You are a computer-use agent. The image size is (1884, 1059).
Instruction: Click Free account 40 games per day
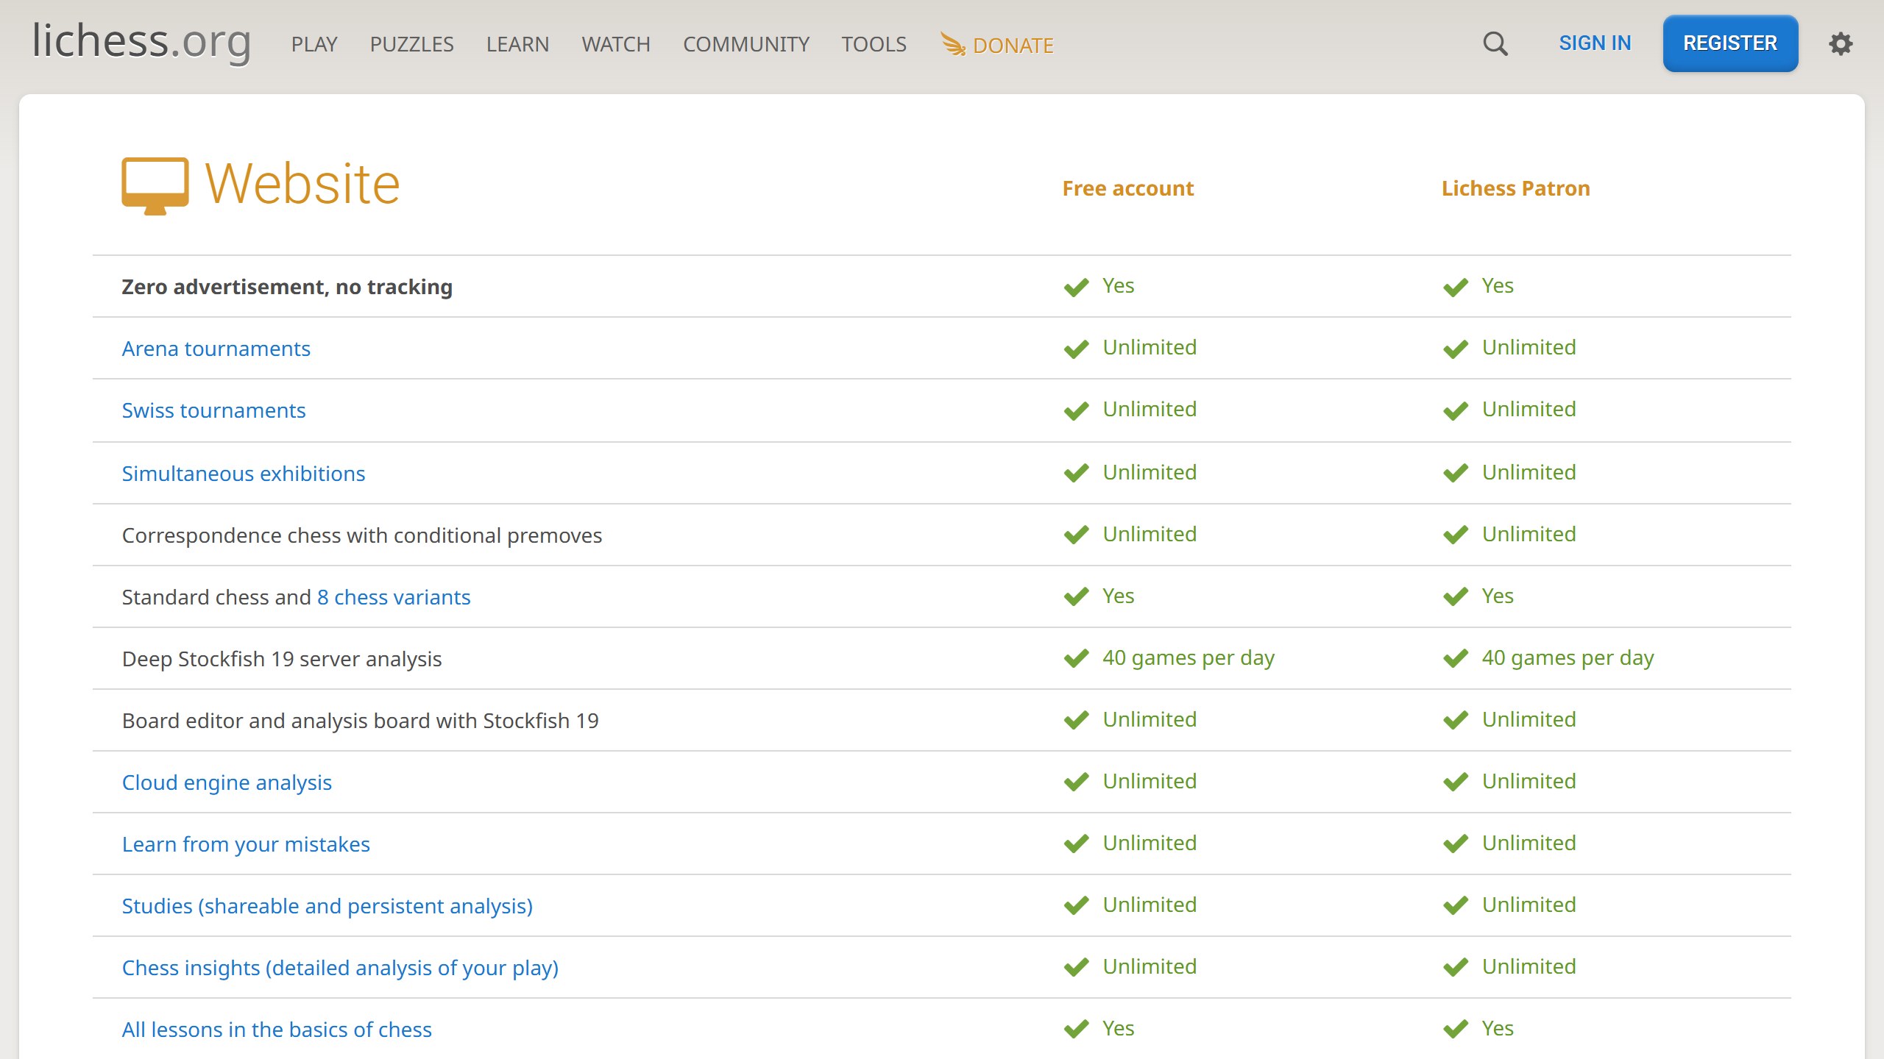[x=1188, y=657]
